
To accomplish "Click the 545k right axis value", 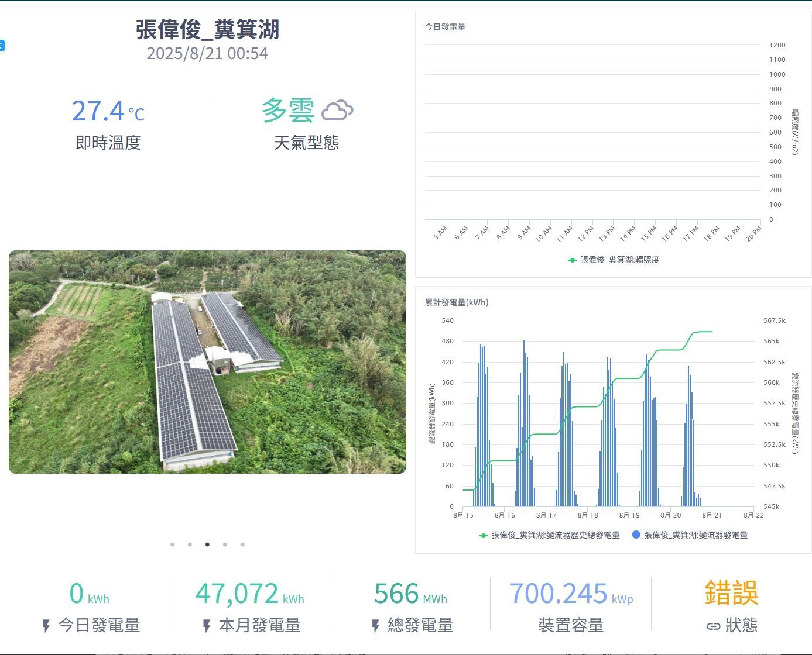I will pyautogui.click(x=772, y=506).
